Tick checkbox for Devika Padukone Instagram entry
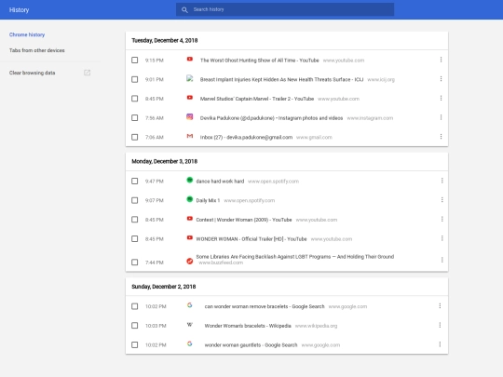The height and width of the screenshot is (377, 503). tap(135, 117)
